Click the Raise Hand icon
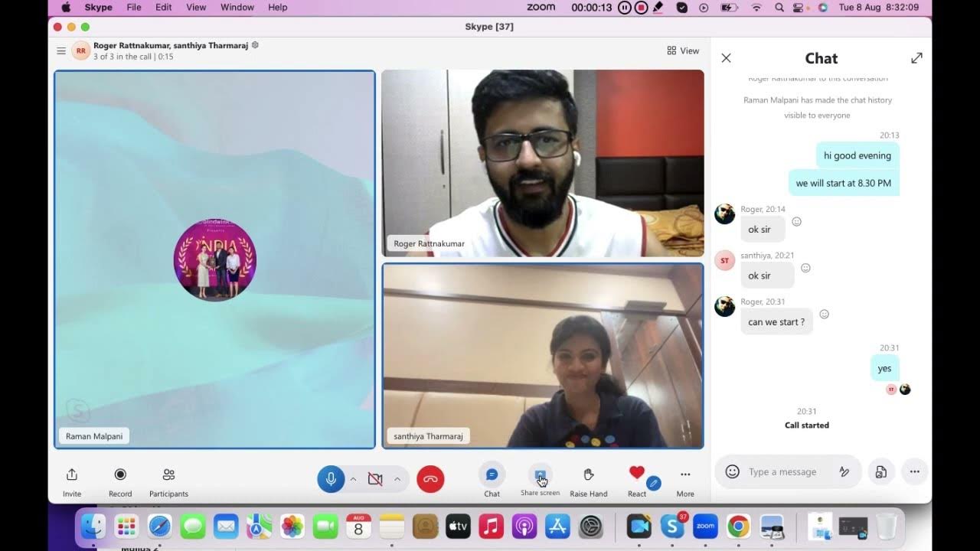The height and width of the screenshot is (551, 980). coord(589,475)
